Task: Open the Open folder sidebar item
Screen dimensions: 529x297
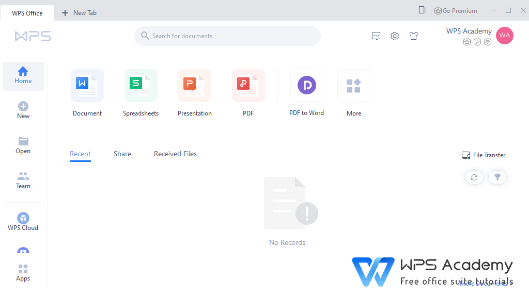Action: click(x=23, y=145)
